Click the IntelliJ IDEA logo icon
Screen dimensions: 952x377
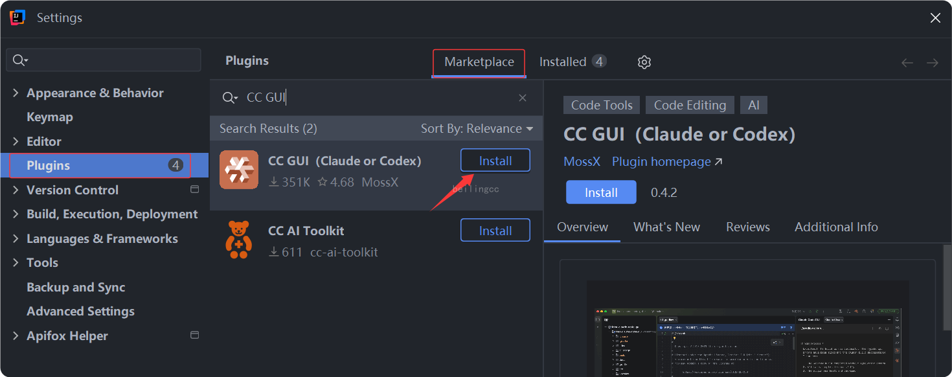pyautogui.click(x=17, y=17)
